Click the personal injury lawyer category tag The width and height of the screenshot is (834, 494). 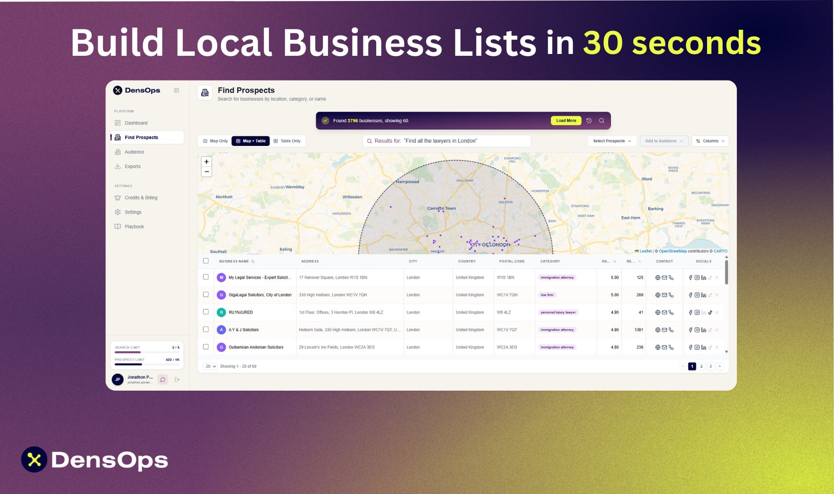(x=558, y=312)
